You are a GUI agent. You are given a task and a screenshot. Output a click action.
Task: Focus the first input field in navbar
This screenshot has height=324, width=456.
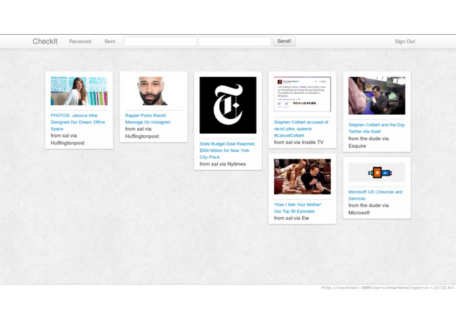coord(160,41)
